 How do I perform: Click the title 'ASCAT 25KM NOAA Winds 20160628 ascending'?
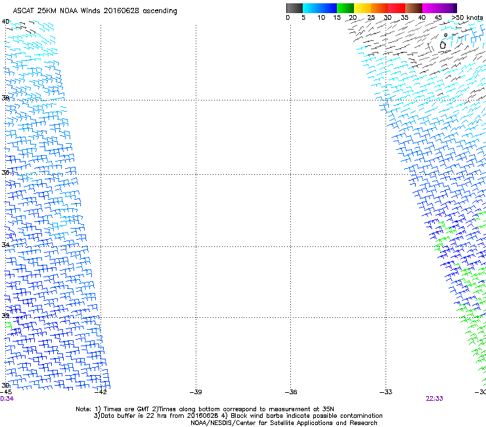(x=95, y=11)
